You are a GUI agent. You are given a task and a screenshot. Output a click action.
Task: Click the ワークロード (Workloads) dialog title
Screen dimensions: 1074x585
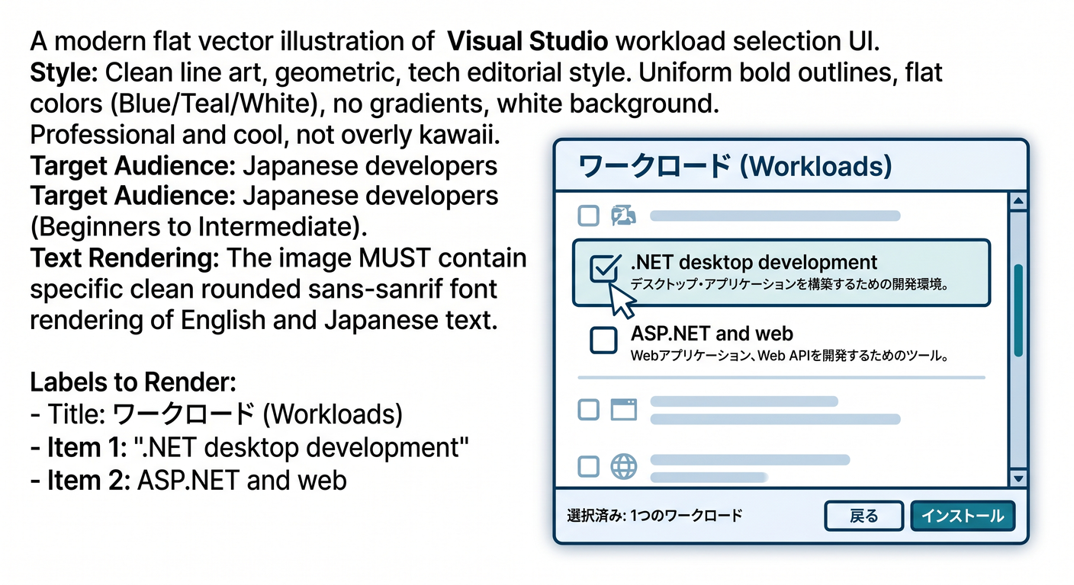pos(735,166)
